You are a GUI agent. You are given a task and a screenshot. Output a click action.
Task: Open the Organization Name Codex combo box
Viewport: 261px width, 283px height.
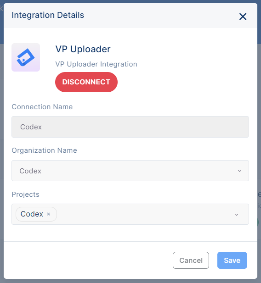click(x=130, y=171)
